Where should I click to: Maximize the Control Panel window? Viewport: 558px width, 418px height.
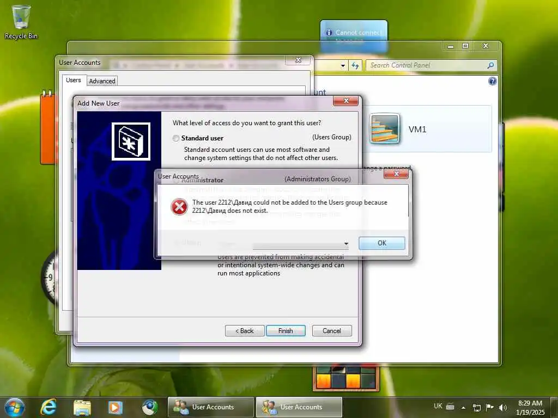click(x=465, y=46)
